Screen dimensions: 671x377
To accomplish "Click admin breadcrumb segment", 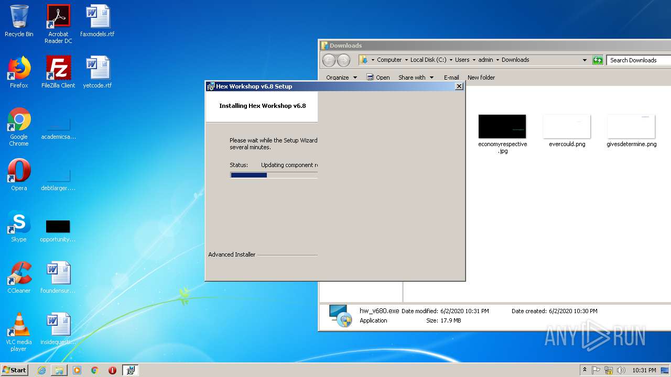I will point(485,60).
